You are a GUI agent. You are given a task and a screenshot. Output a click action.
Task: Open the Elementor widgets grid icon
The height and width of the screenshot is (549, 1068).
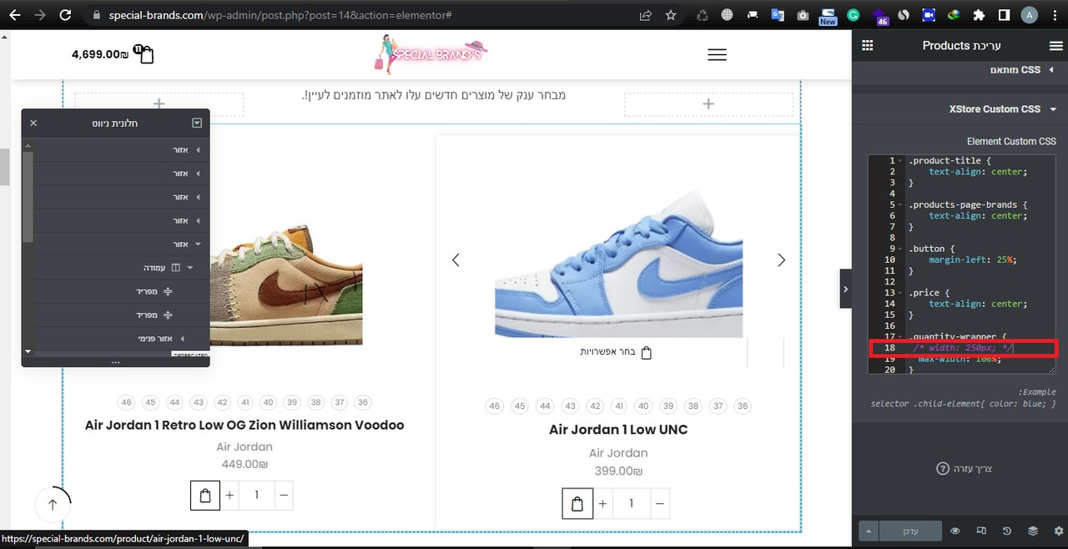click(867, 46)
